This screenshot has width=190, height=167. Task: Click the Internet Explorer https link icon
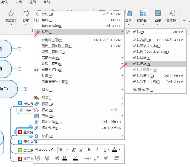pyautogui.click(x=21, y=110)
